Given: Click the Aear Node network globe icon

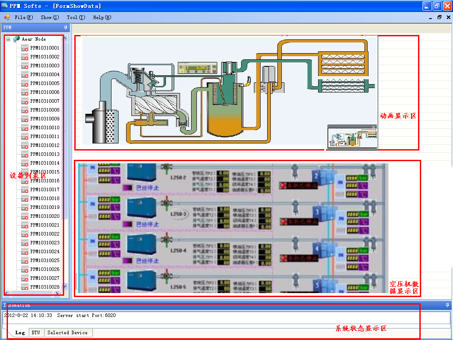Looking at the screenshot, I should [x=16, y=39].
